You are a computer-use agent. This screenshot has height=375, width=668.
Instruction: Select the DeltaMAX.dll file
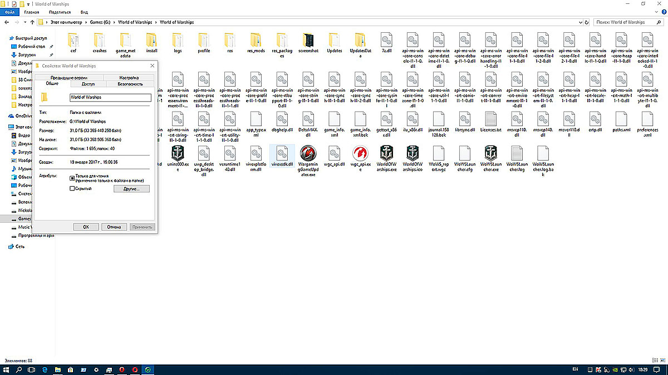[308, 124]
